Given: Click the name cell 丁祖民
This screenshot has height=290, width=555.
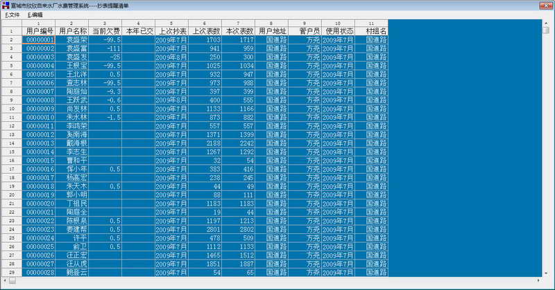Looking at the screenshot, I should (x=72, y=203).
